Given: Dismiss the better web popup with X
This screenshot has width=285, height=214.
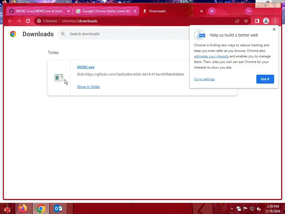Looking at the screenshot, I should click(274, 29).
